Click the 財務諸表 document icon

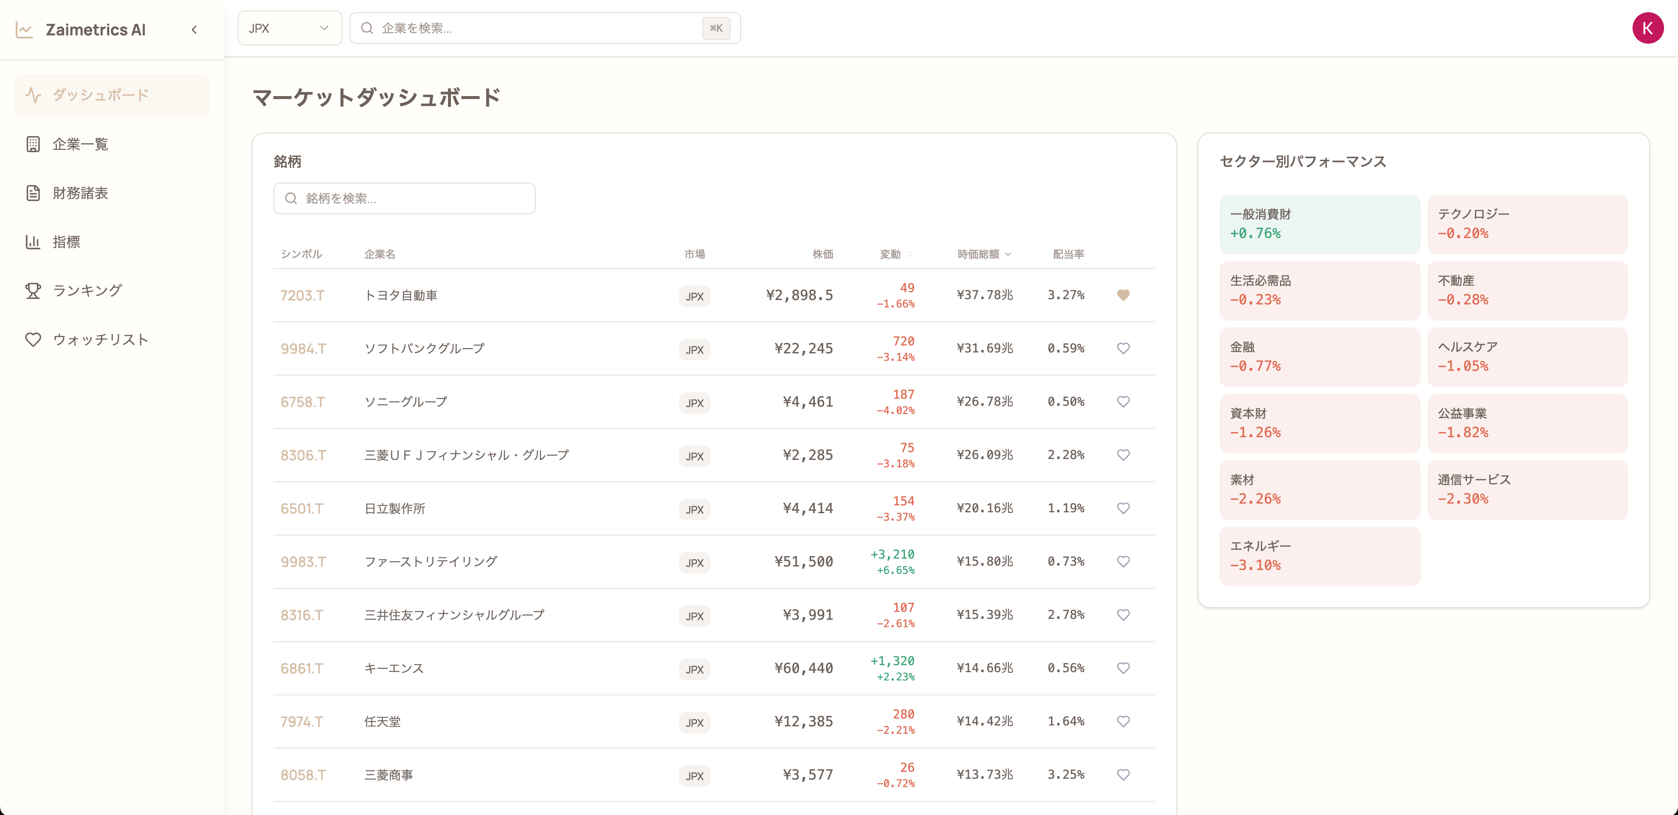pos(33,193)
